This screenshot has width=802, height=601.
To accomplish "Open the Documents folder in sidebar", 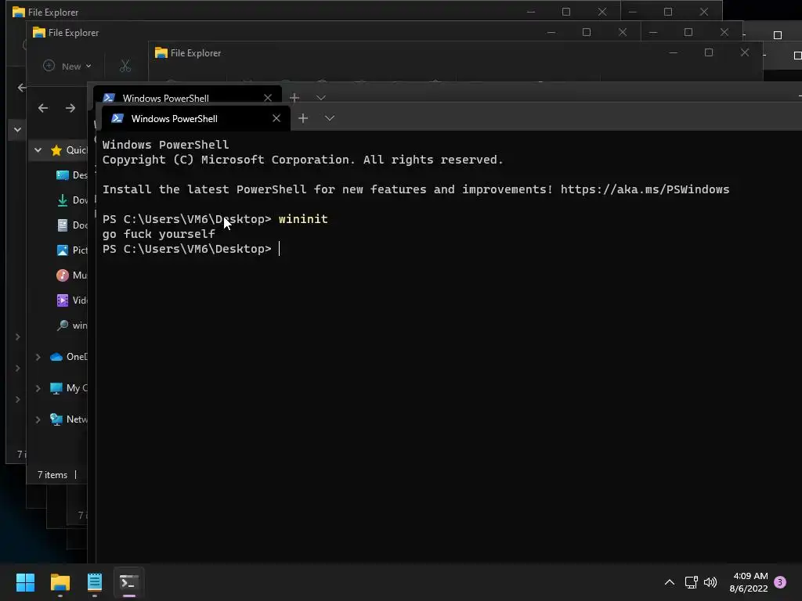I will [x=71, y=225].
